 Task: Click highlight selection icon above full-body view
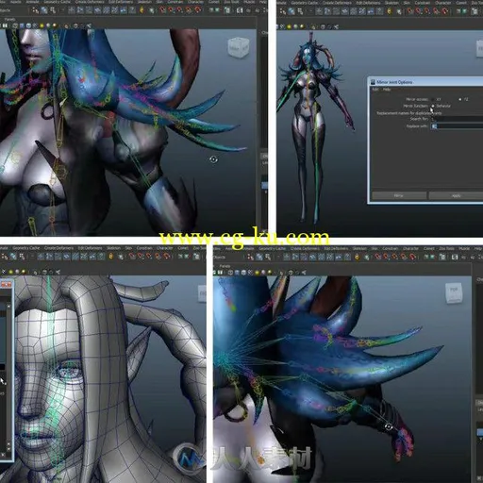tap(399, 11)
